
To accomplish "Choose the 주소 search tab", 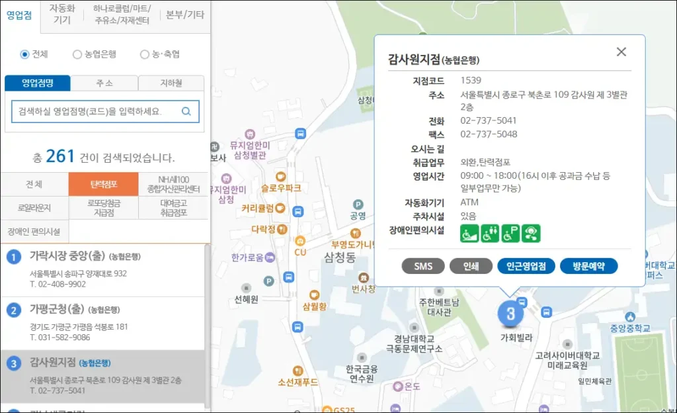I will point(104,83).
